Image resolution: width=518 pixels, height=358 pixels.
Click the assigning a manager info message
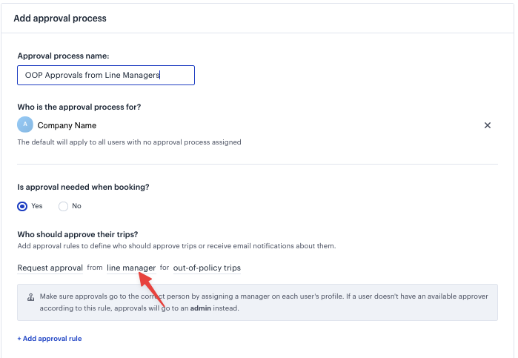[x=264, y=302]
